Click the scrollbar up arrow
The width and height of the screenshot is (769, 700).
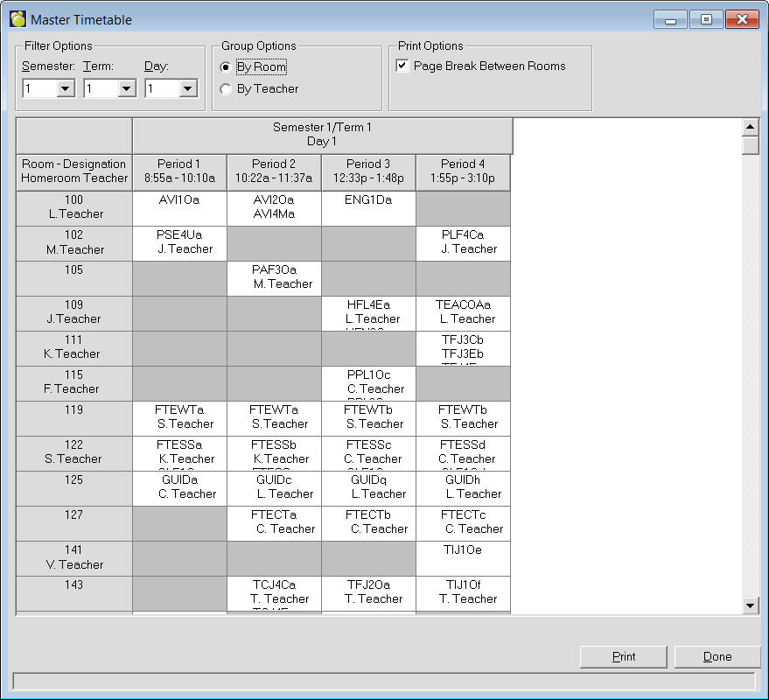pos(750,128)
